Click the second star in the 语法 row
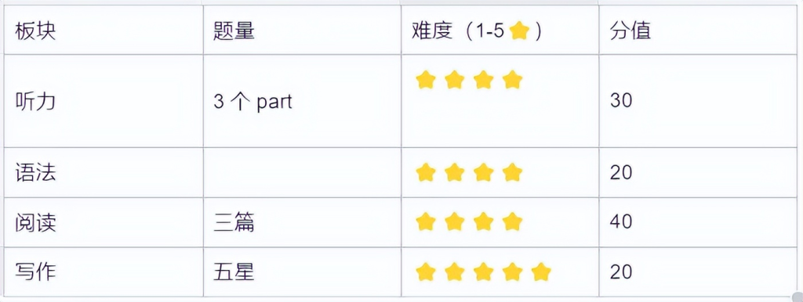Image resolution: width=803 pixels, height=302 pixels. pyautogui.click(x=454, y=173)
